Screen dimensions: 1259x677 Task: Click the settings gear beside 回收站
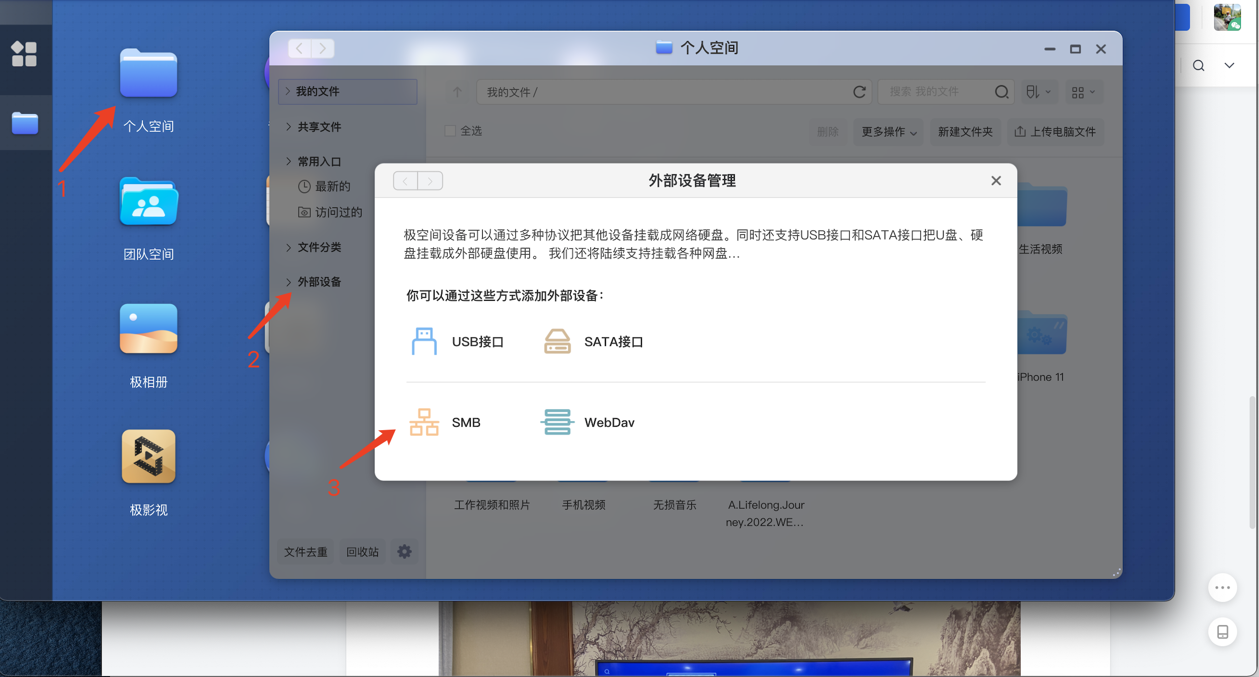coord(404,552)
